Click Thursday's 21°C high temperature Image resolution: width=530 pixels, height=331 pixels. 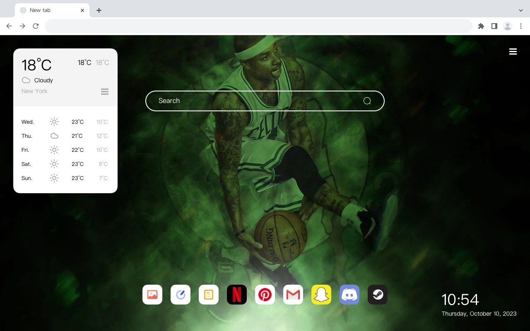click(x=77, y=136)
